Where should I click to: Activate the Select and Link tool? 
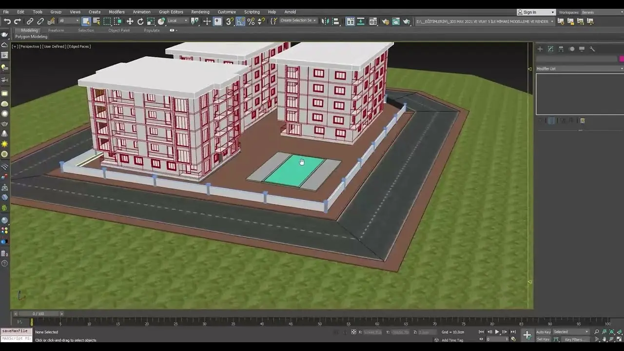click(30, 21)
